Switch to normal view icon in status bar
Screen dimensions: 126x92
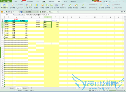click(x=90, y=90)
